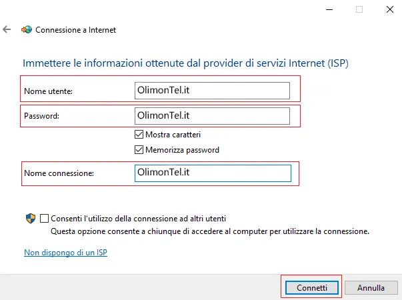Click the Immettere le informazioni ISP heading
Viewport: 402px width, 300px height.
(x=185, y=63)
